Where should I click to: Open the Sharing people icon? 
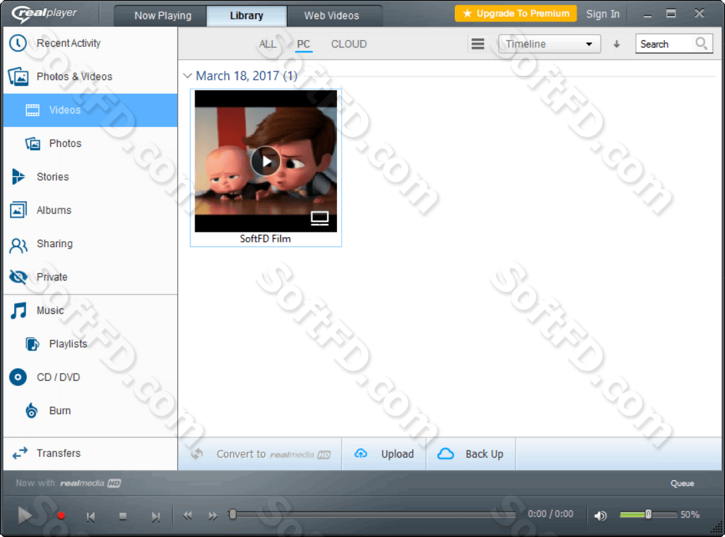(x=18, y=246)
